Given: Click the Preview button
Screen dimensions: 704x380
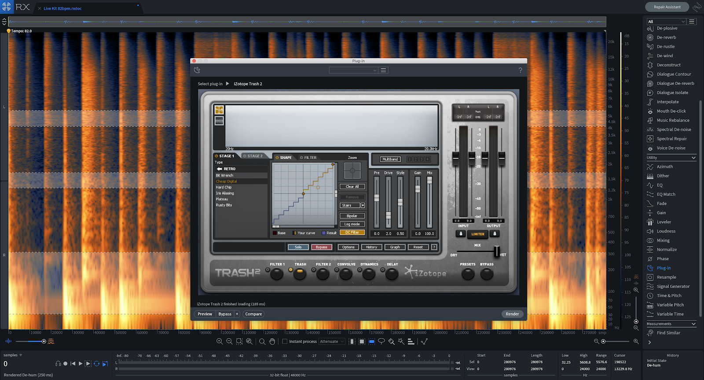Looking at the screenshot, I should [x=205, y=314].
